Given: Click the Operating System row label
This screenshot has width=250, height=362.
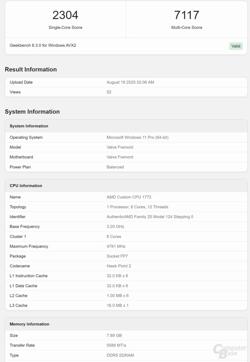Looking at the screenshot, I should [26, 137].
